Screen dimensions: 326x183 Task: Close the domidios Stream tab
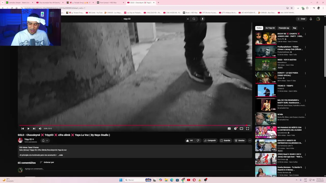(x=33, y=3)
